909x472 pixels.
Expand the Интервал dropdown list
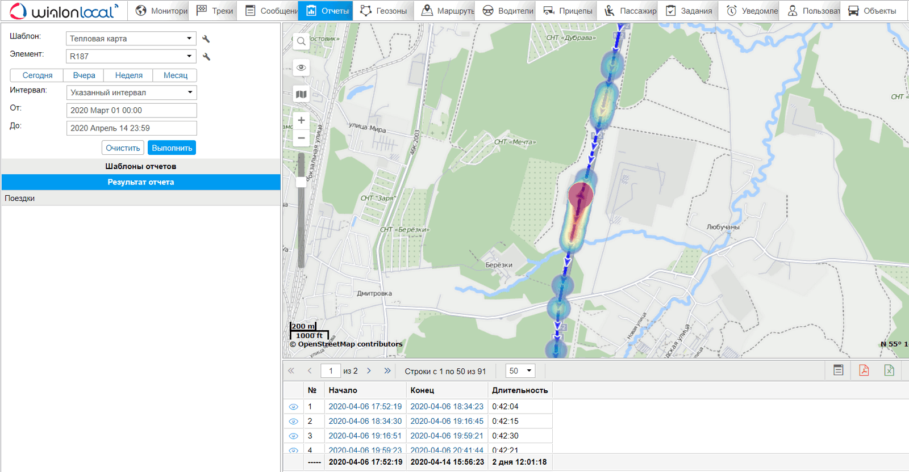click(x=131, y=92)
